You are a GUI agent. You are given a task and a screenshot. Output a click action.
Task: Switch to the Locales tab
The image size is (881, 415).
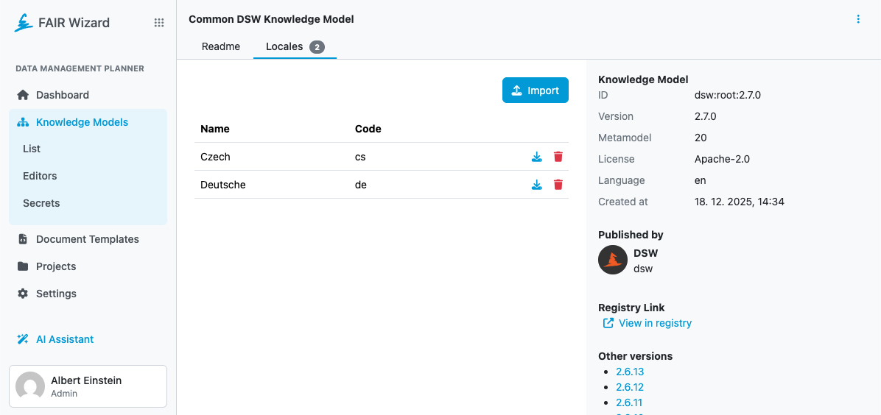pyautogui.click(x=295, y=46)
